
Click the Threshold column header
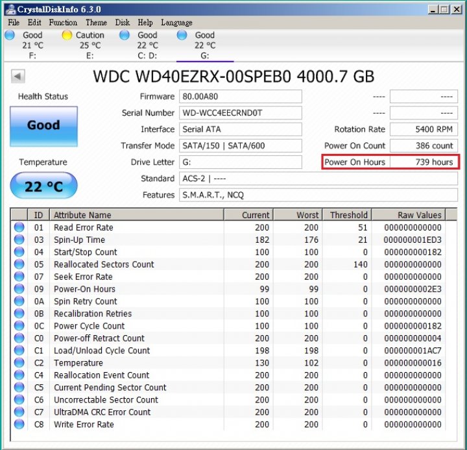(347, 215)
